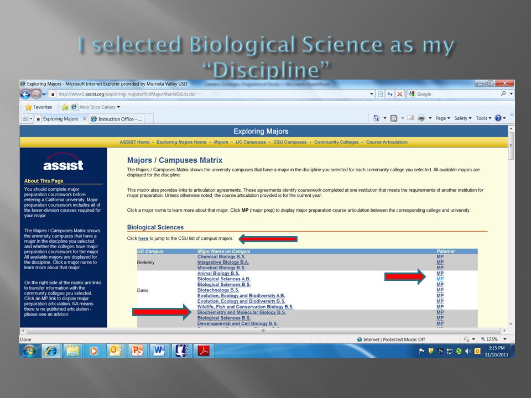Open the UC Campuses nav item
This screenshot has height=398, width=531.
[x=251, y=142]
